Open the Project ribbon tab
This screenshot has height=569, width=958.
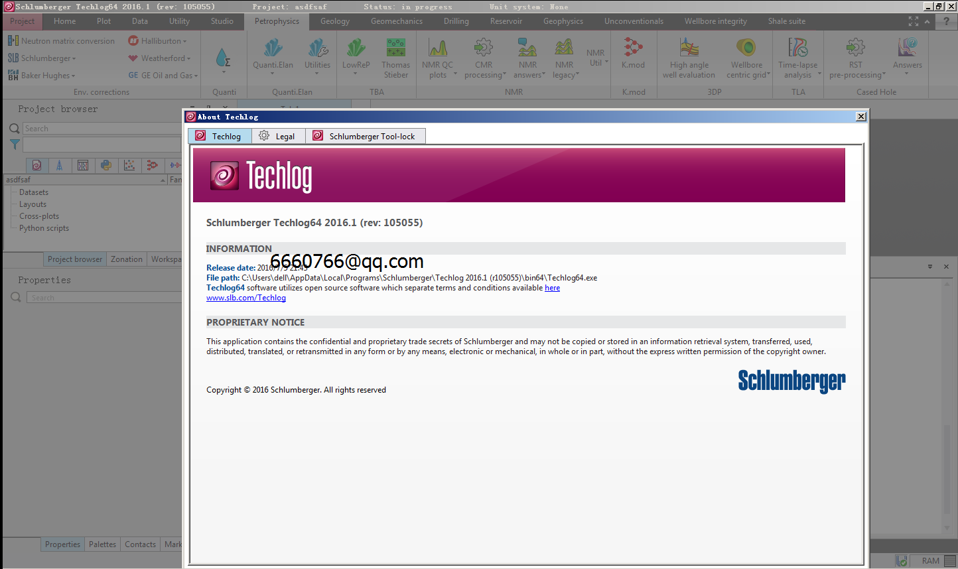point(22,21)
